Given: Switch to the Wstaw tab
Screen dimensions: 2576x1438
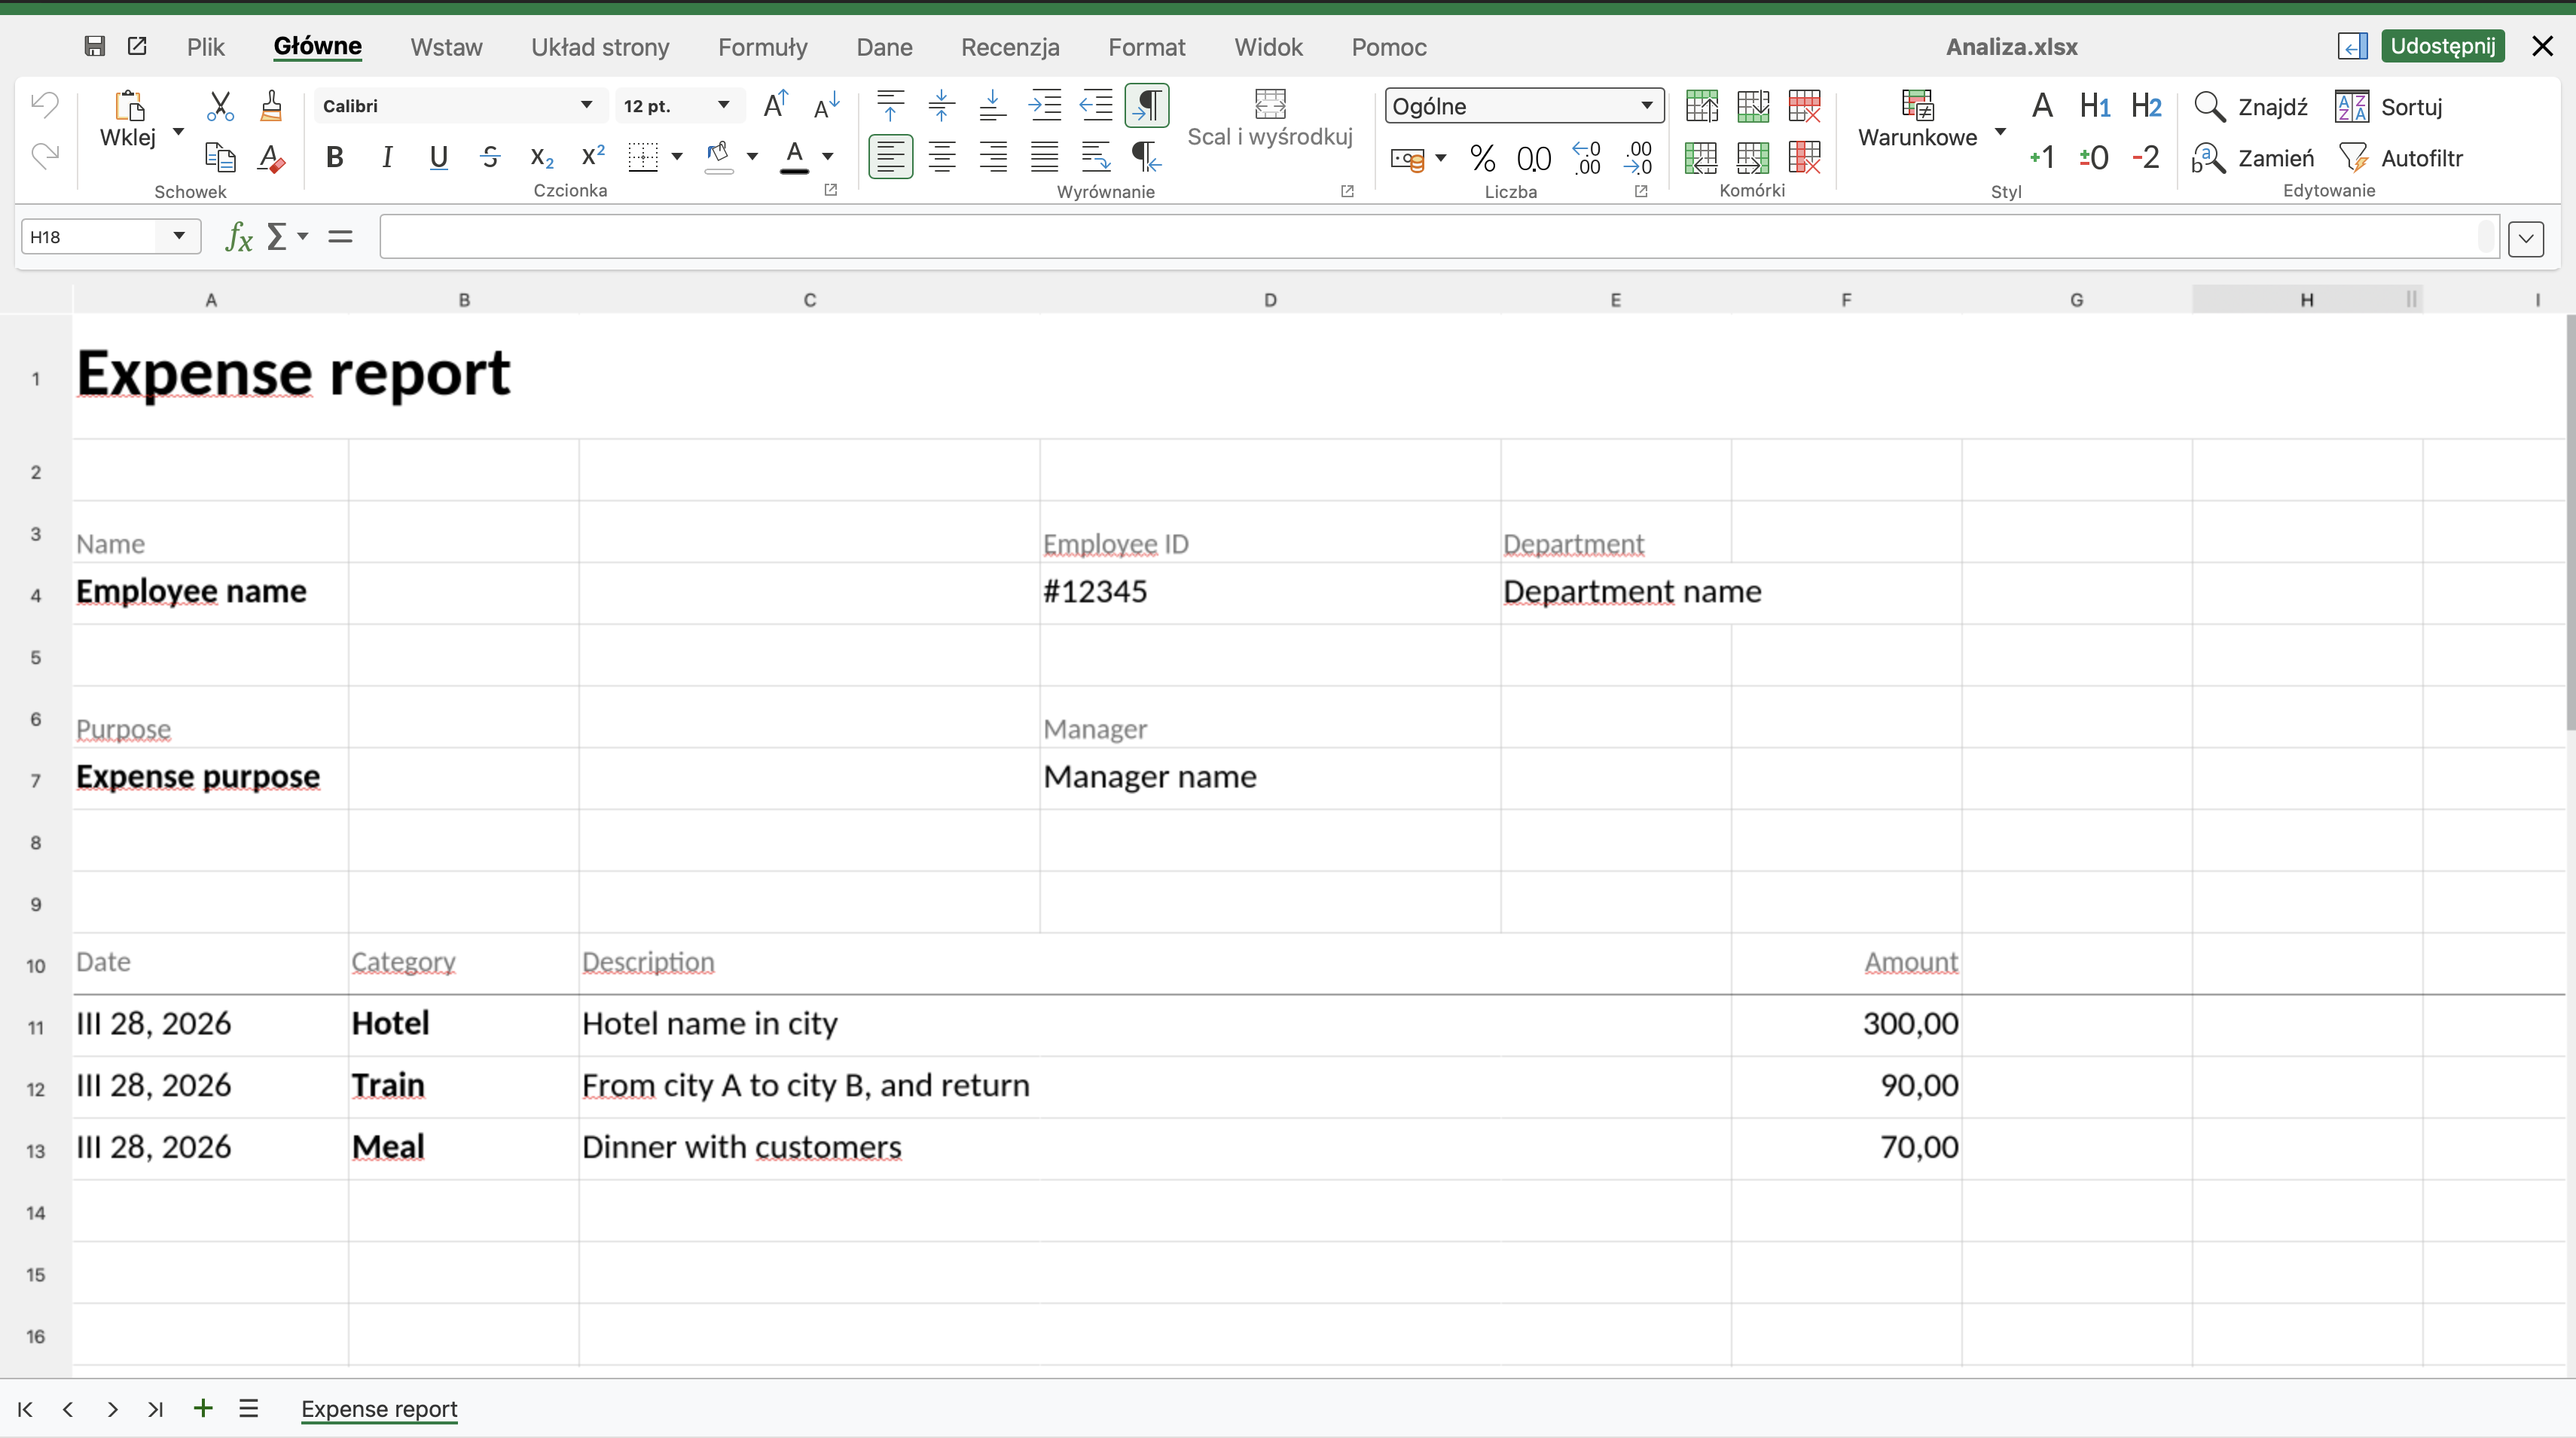Looking at the screenshot, I should 446,47.
